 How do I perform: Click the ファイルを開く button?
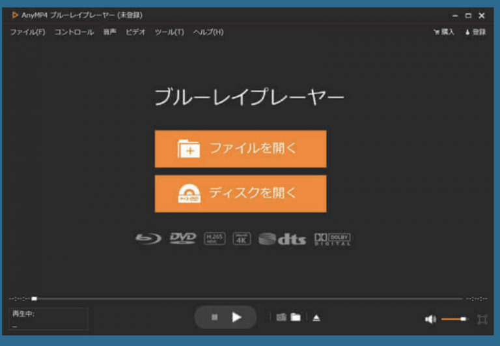click(x=240, y=149)
